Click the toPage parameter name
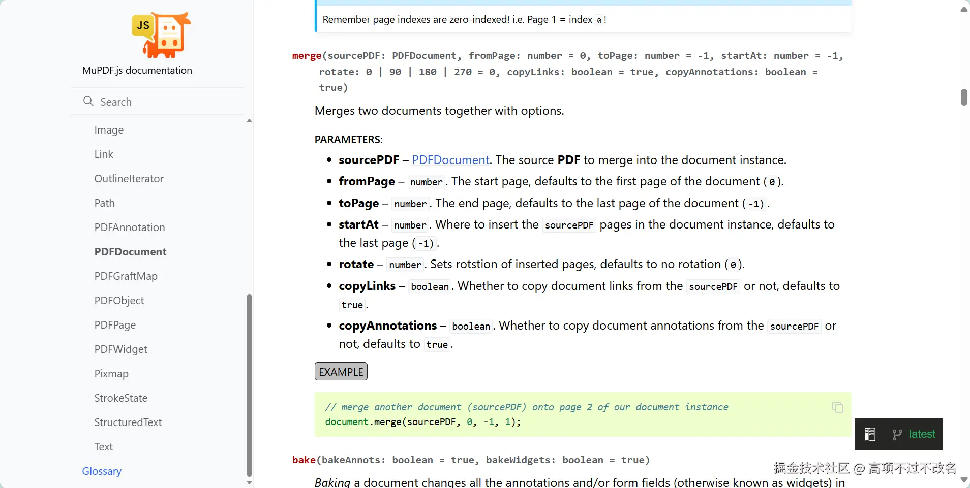The height and width of the screenshot is (488, 970). click(x=359, y=203)
